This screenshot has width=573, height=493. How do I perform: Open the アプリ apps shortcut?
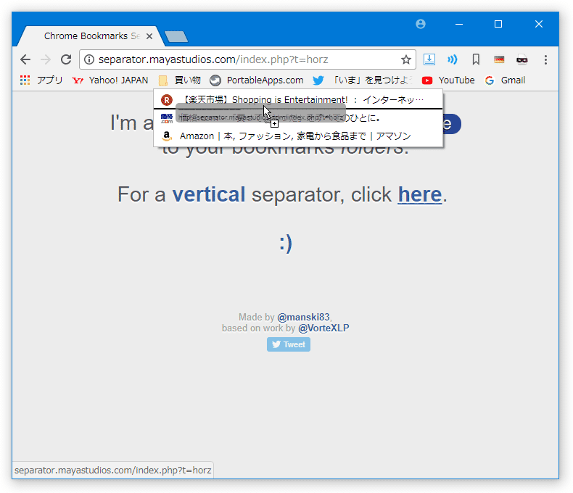coord(41,80)
